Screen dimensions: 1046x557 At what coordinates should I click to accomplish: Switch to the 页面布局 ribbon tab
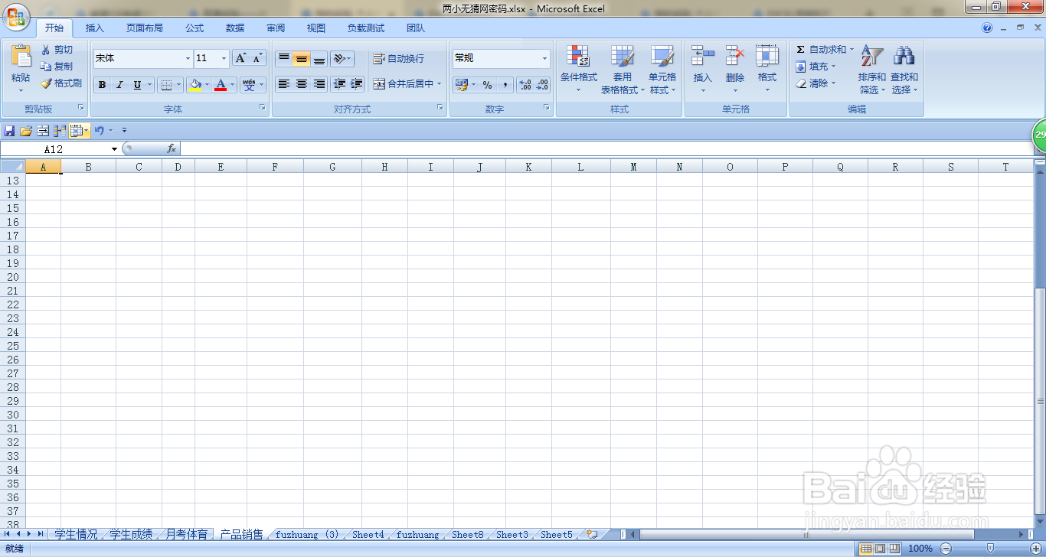[145, 28]
